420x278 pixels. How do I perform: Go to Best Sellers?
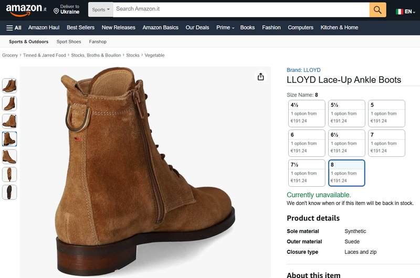click(x=81, y=28)
